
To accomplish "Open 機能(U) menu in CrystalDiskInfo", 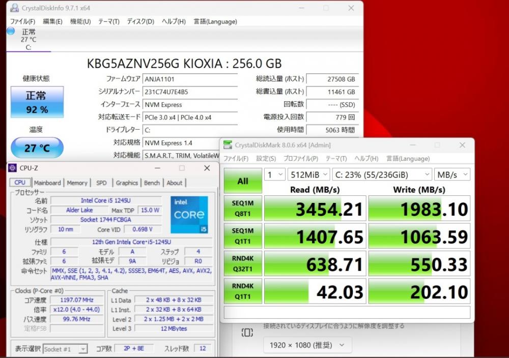I will tap(80, 21).
